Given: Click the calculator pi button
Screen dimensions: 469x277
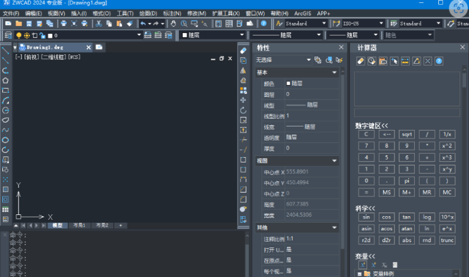Looking at the screenshot, I should click(407, 181).
